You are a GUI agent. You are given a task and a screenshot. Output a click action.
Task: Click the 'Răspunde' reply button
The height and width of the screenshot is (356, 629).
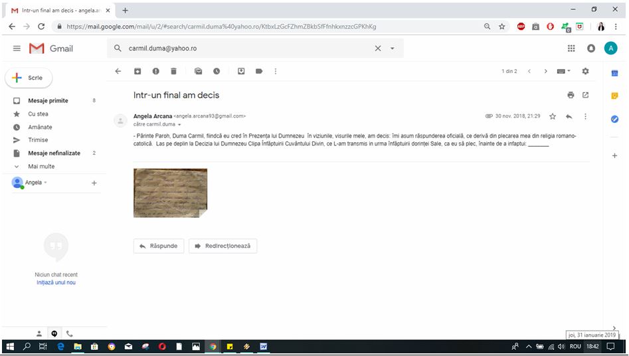pos(158,246)
